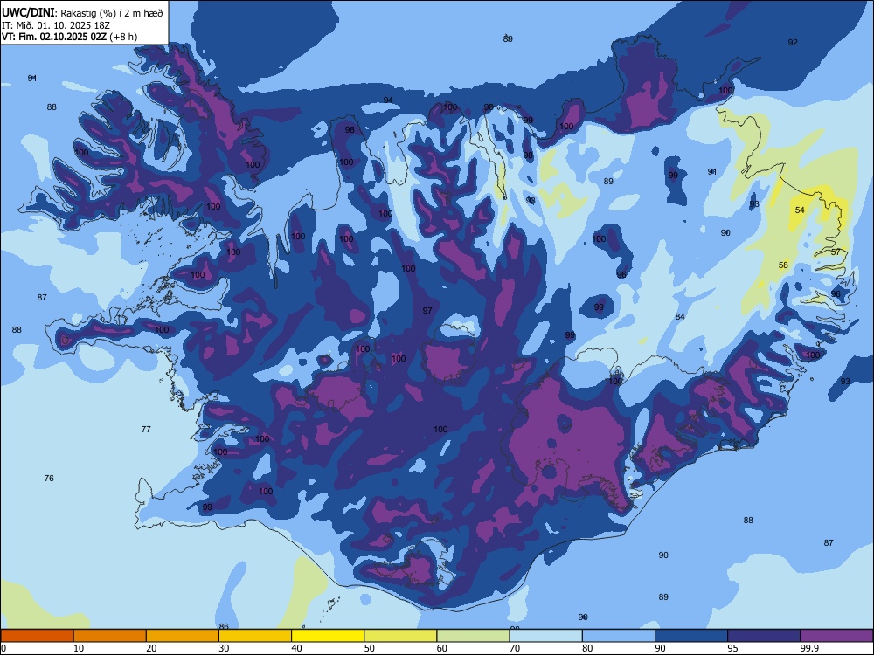
Task: Click the legend tick label 70
Action: click(515, 648)
